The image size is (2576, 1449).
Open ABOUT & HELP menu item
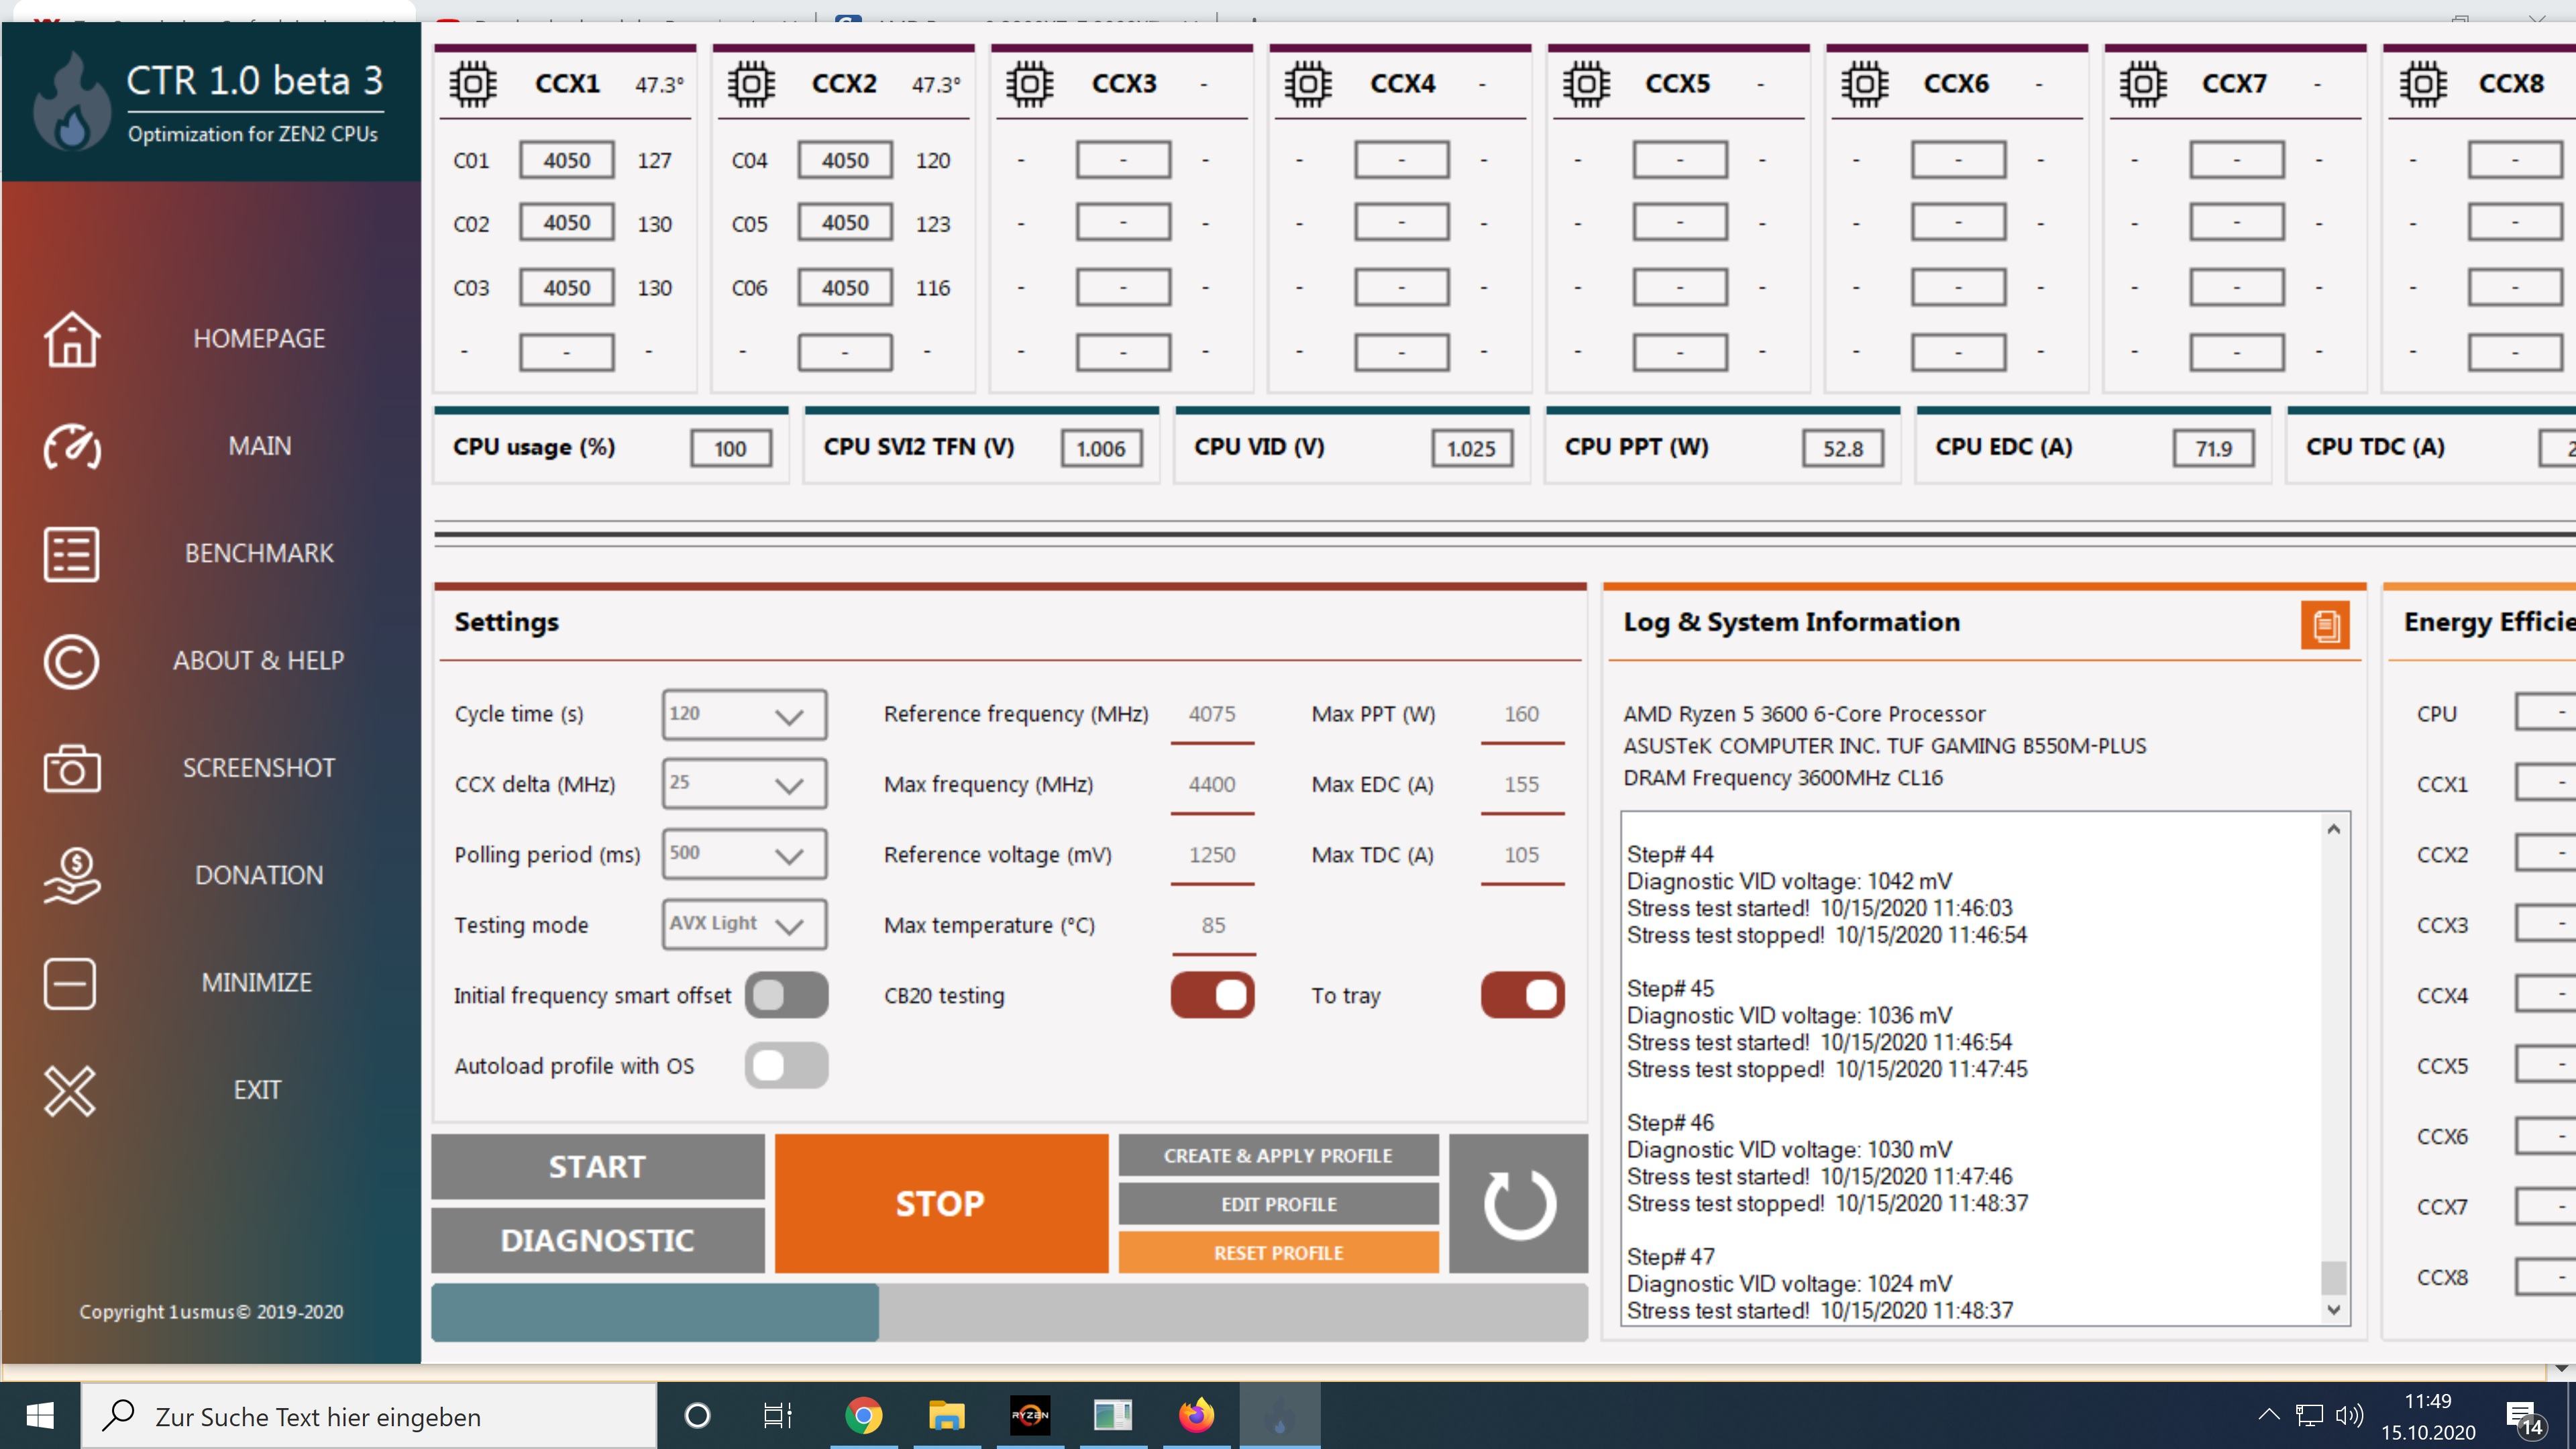(x=259, y=661)
